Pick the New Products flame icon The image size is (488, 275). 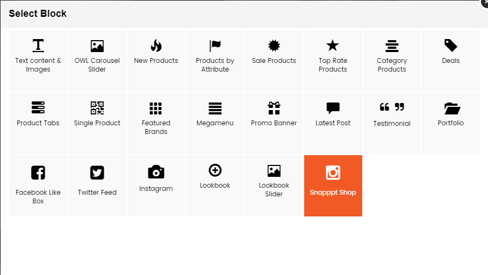click(x=156, y=46)
